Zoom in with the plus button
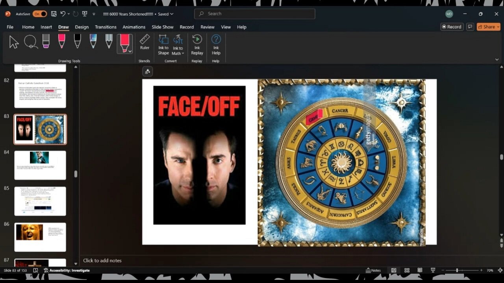504x283 pixels. [481, 270]
